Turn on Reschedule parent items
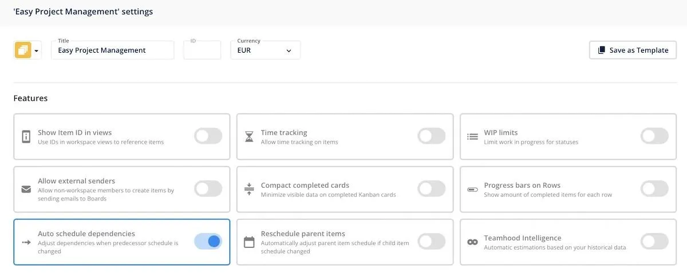This screenshot has height=276, width=687. (x=431, y=241)
